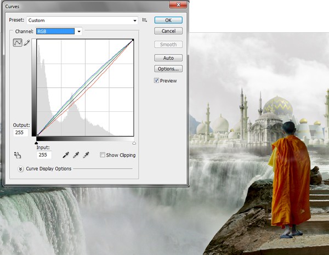Click the Auto button
329x255 pixels.
click(x=168, y=58)
